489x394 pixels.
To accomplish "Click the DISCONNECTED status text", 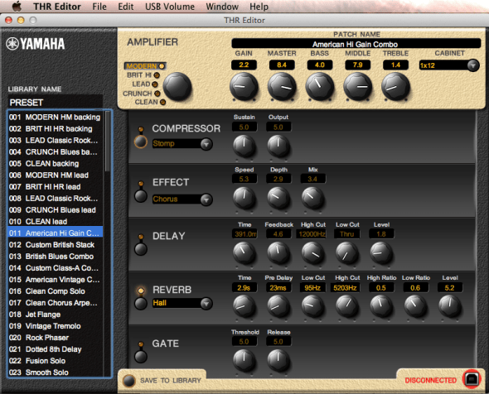I will 430,380.
